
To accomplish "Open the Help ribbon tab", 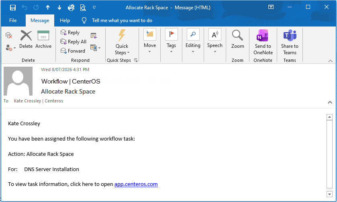I will pyautogui.click(x=65, y=20).
